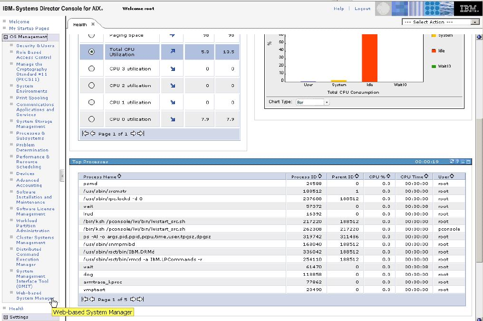Open help for the Top Processes panel

[457, 162]
